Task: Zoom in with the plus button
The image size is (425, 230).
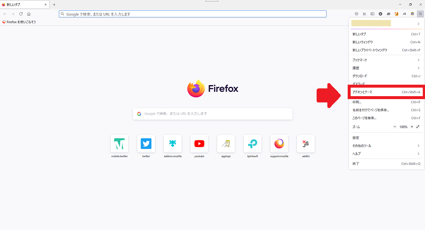Action: click(x=412, y=127)
